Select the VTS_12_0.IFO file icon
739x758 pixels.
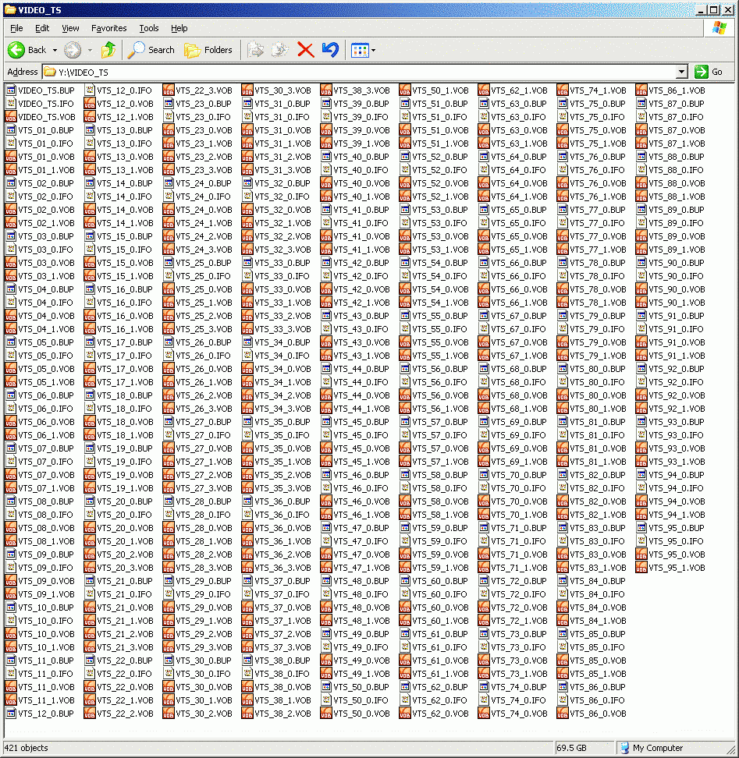90,90
